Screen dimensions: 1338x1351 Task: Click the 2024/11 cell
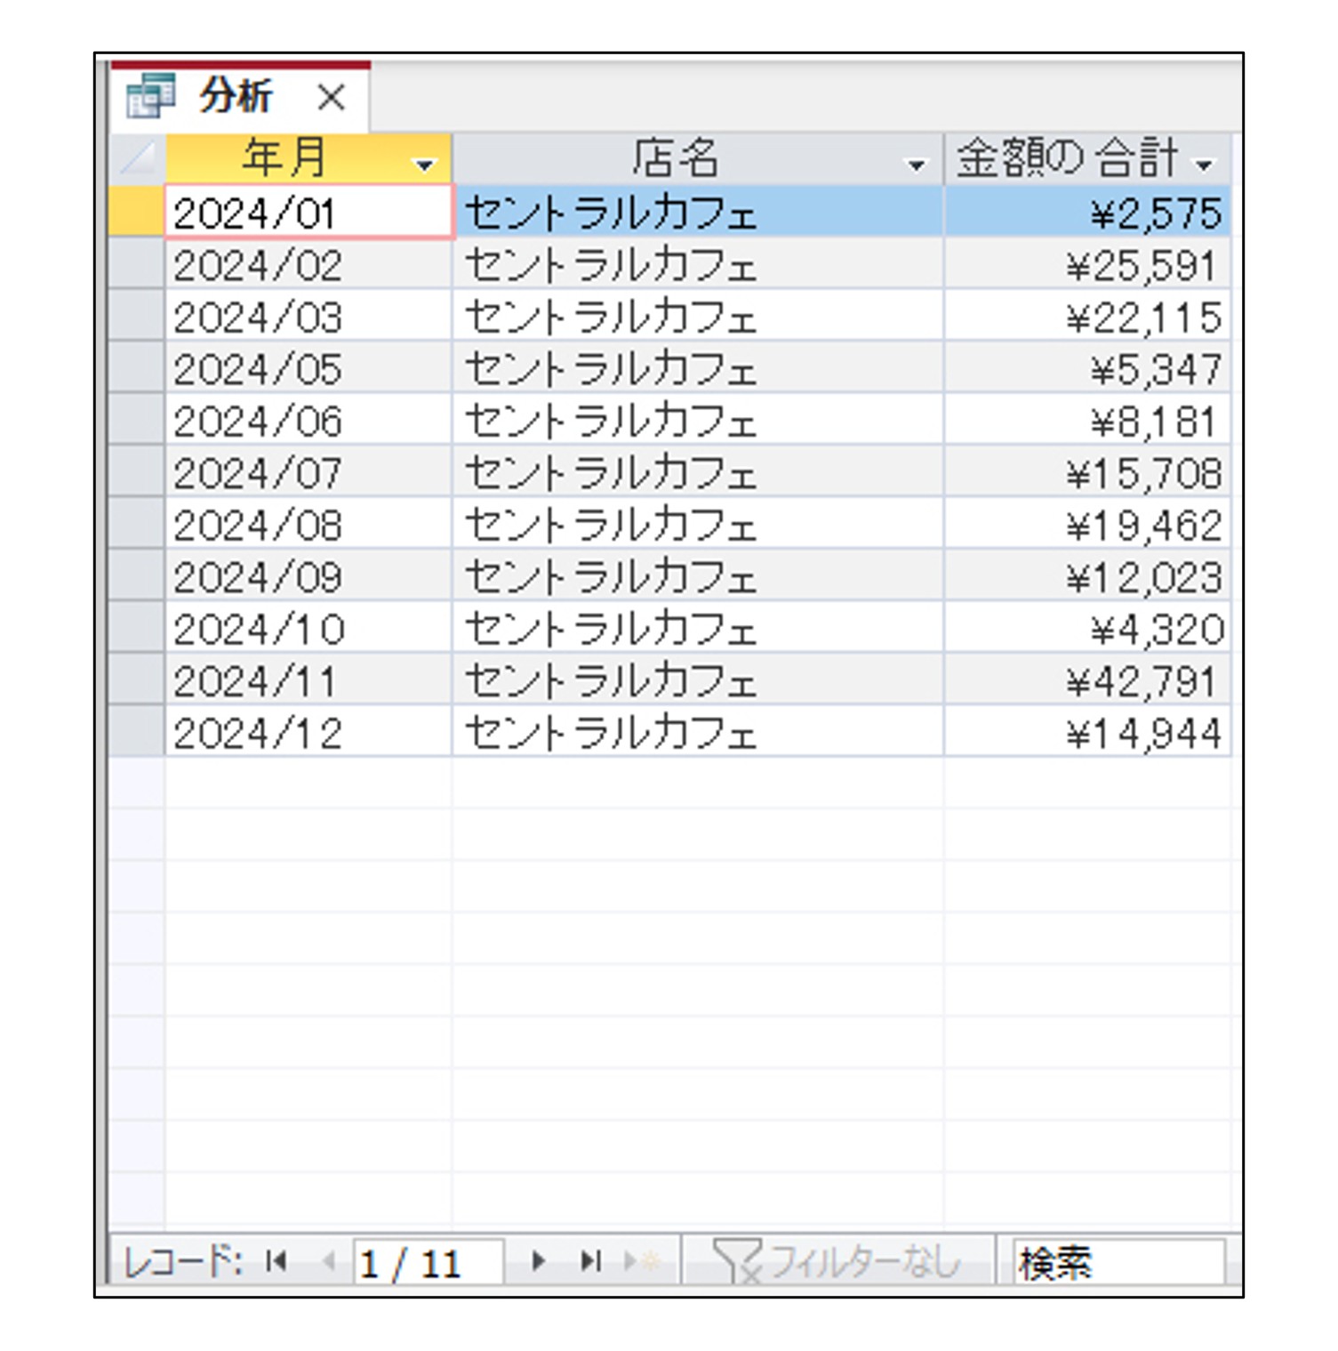pyautogui.click(x=308, y=680)
